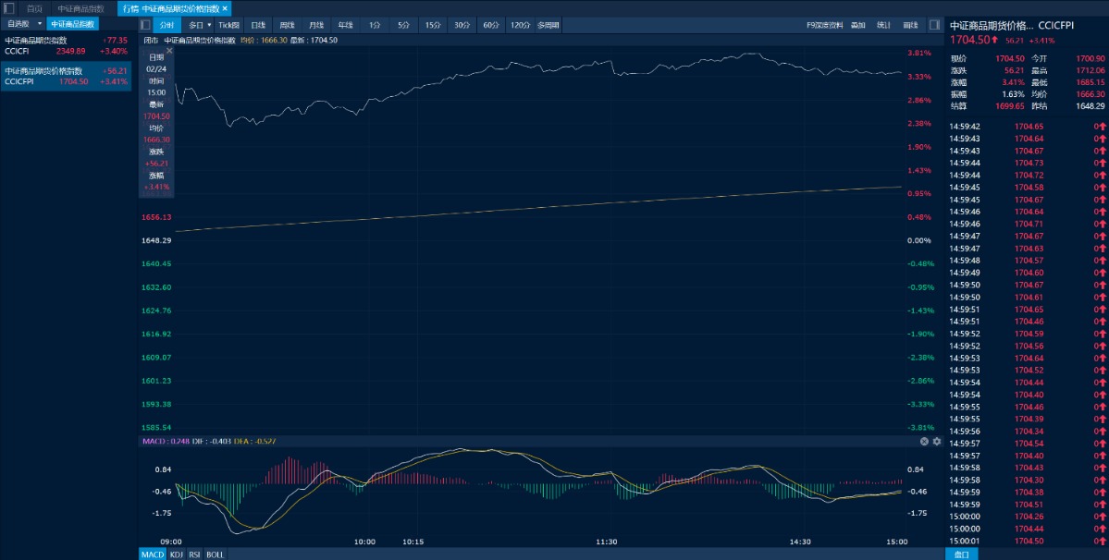This screenshot has height=560, width=1109.
Task: Select the KDJ indicator tab
Action: 177,554
